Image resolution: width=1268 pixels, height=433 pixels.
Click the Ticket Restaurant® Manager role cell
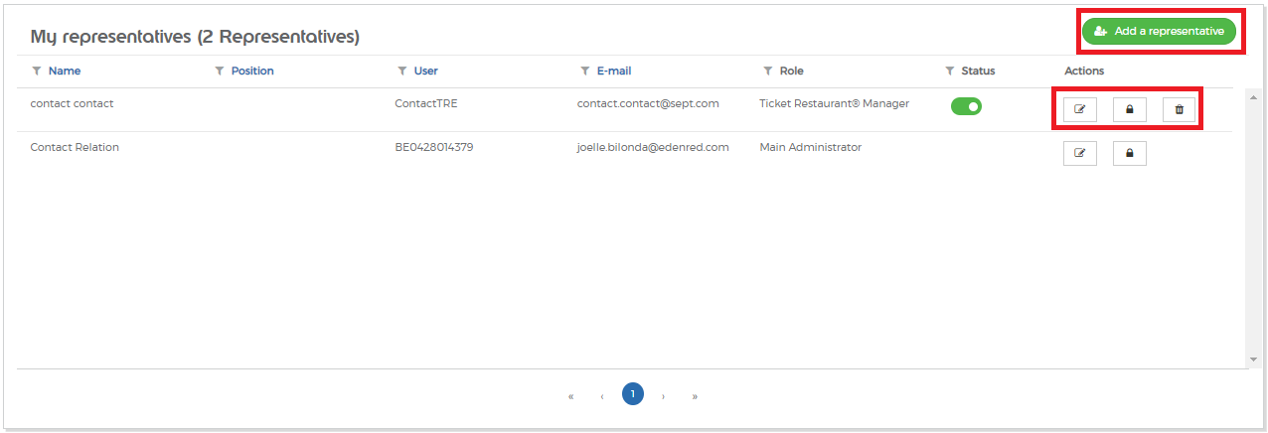pos(834,103)
